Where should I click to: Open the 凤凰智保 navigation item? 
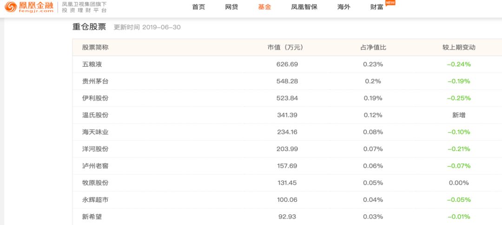click(304, 7)
